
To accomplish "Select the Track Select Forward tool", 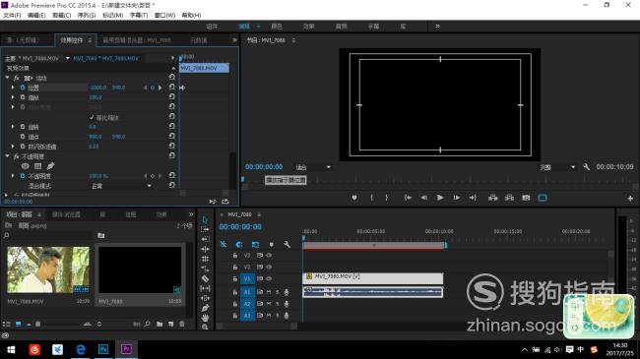I will [205, 229].
